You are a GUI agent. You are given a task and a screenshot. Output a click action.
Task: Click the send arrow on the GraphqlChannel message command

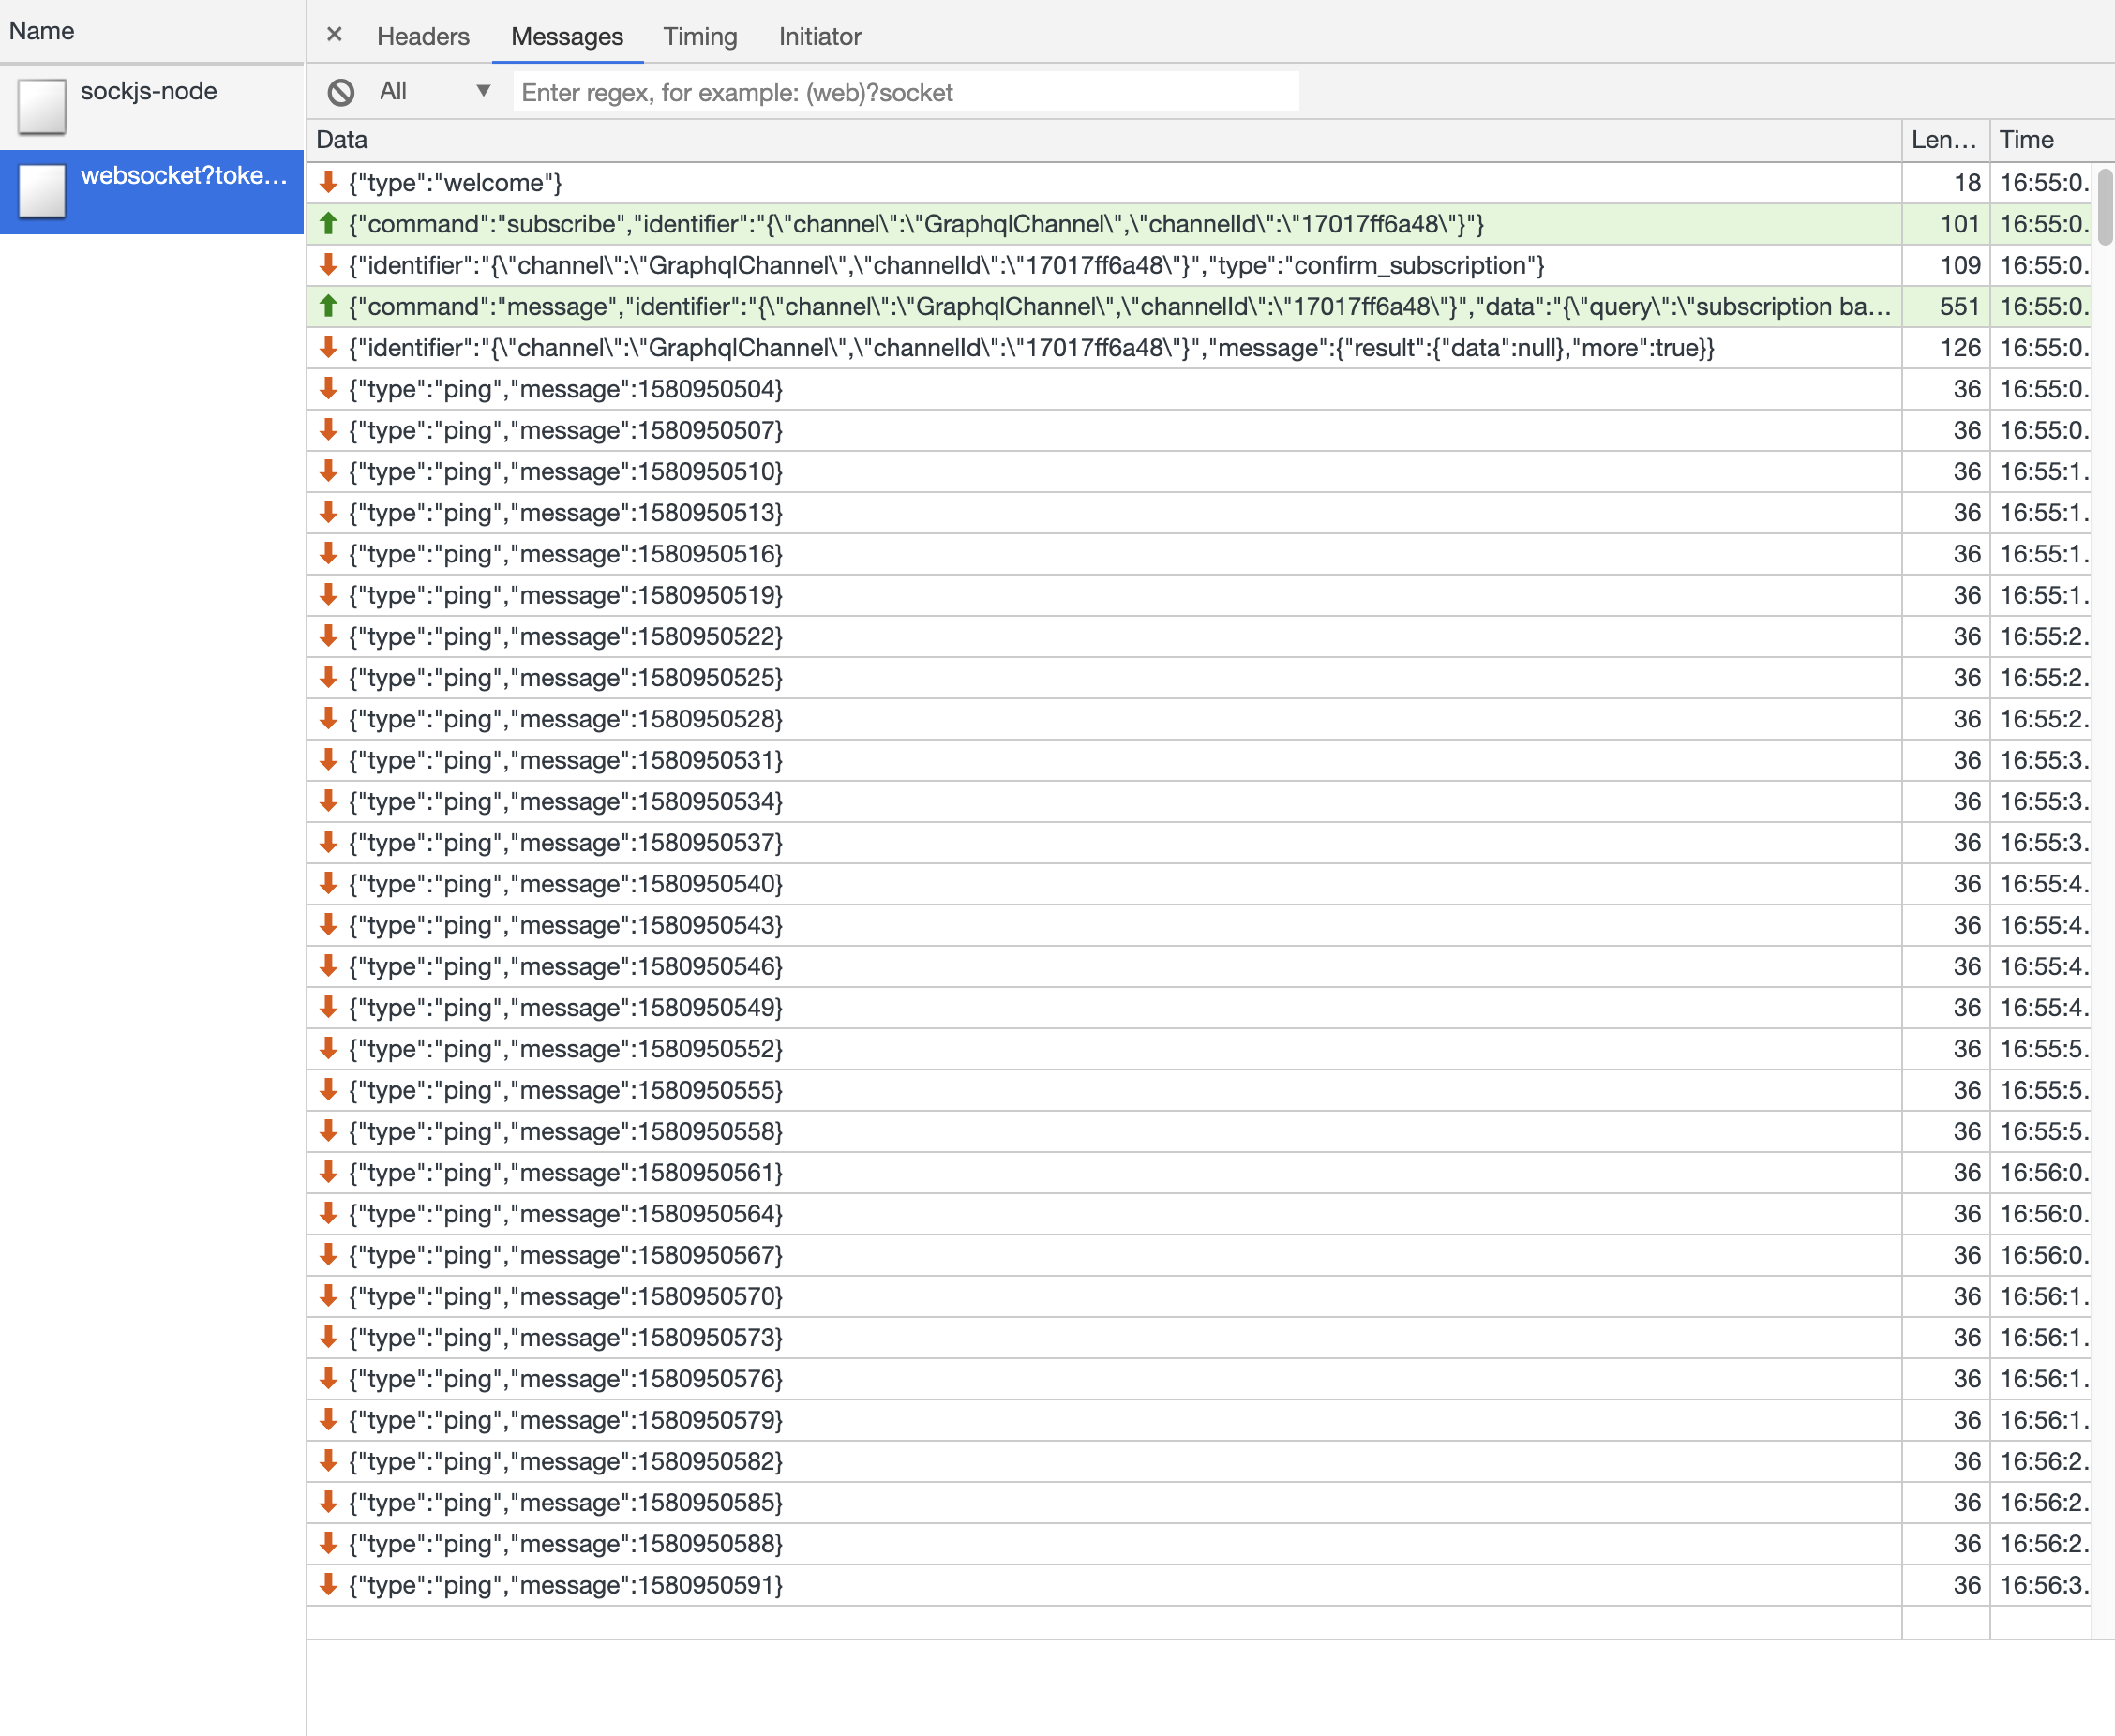point(328,307)
